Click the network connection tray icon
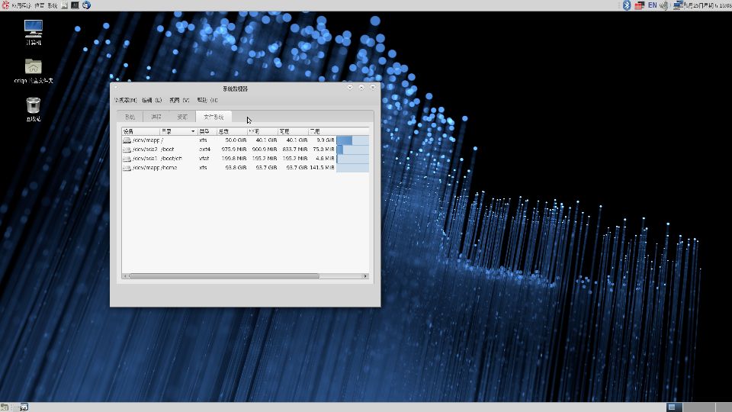 pos(678,5)
